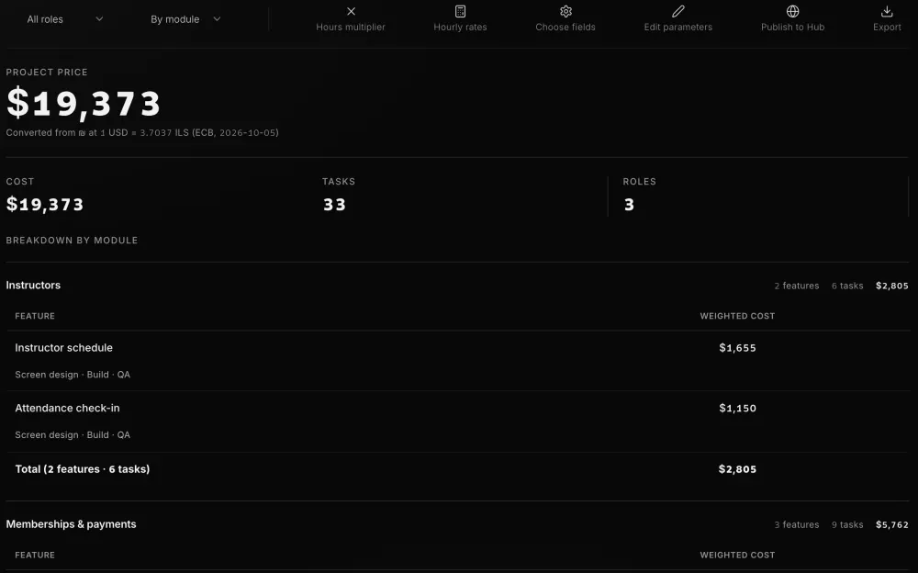Click the Export label
This screenshot has width=918, height=573.
pyautogui.click(x=887, y=27)
